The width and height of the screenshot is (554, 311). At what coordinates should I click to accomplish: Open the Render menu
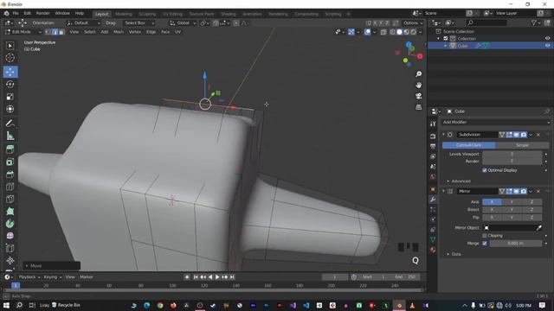[42, 14]
